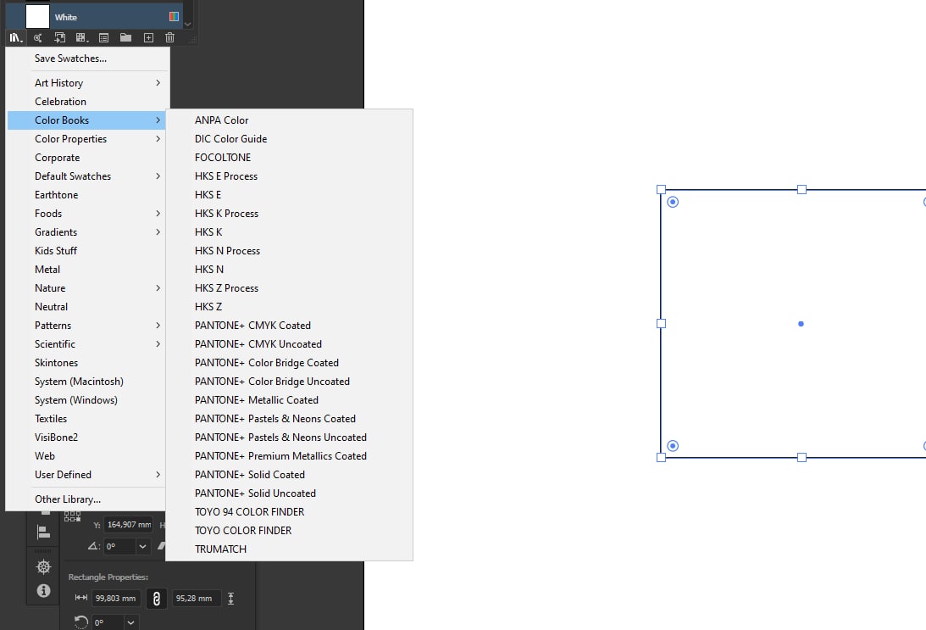The width and height of the screenshot is (926, 630).
Task: Select PANTONE+ Color Bridge Uncoated book
Action: pyautogui.click(x=290, y=382)
